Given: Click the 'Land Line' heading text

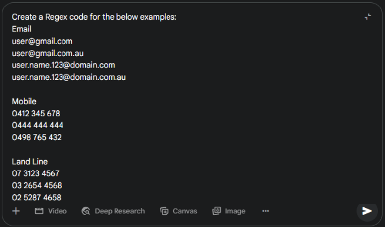Looking at the screenshot, I should tap(30, 161).
